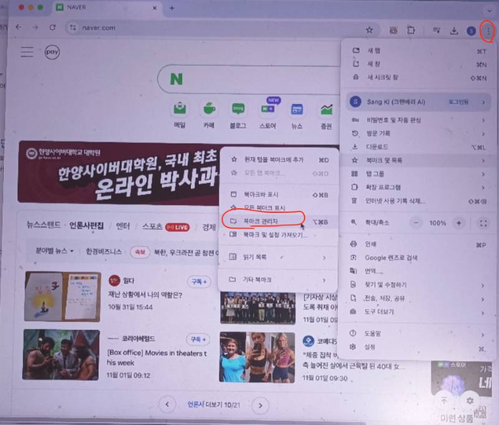This screenshot has width=499, height=425.
Task: Toggle fullscreen icon in zoom row
Action: [x=483, y=223]
